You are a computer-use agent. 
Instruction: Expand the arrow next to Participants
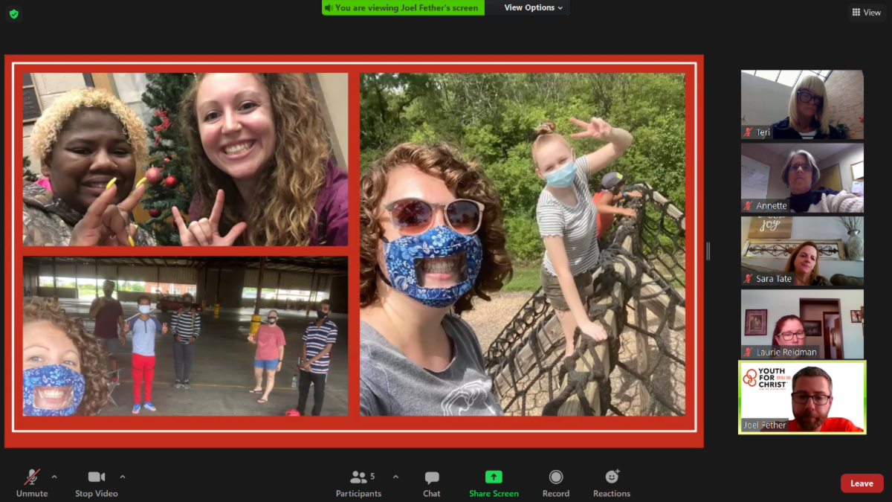point(395,477)
